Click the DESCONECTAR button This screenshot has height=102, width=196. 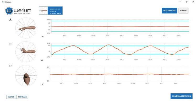pyautogui.click(x=169, y=11)
